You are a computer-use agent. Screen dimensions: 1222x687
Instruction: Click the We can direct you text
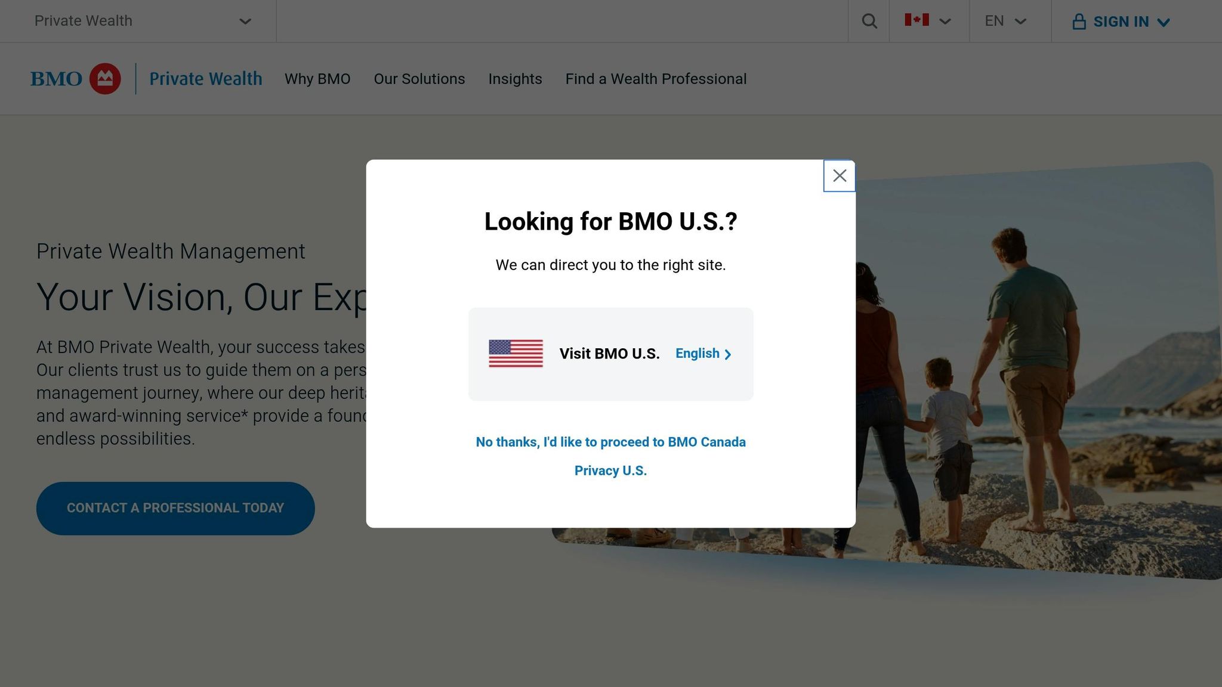coord(610,265)
